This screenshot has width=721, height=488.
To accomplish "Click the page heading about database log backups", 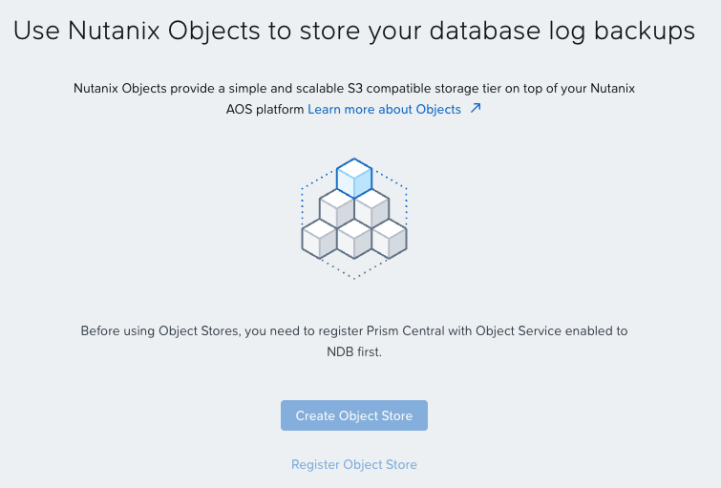I will pos(354,32).
